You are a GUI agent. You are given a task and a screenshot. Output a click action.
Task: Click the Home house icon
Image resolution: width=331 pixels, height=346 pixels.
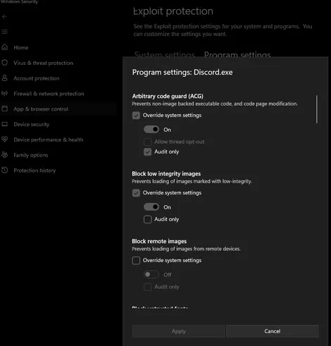point(4,47)
